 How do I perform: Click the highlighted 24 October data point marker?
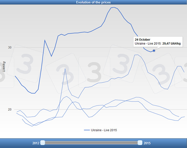coord(154,50)
